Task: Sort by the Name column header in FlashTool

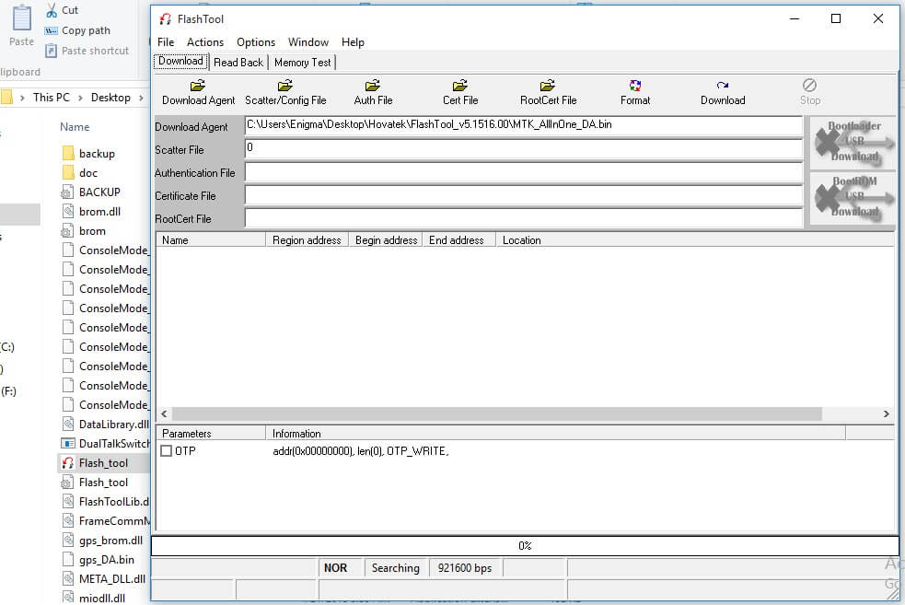Action: coord(211,240)
